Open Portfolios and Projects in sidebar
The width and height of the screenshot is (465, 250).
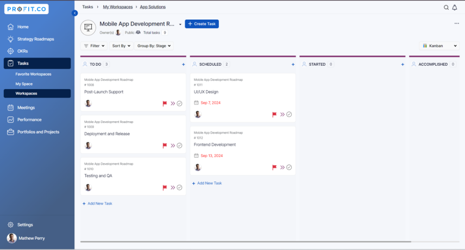point(37,132)
